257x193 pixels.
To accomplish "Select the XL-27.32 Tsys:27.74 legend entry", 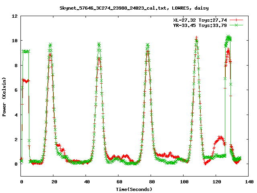I will click(200, 20).
